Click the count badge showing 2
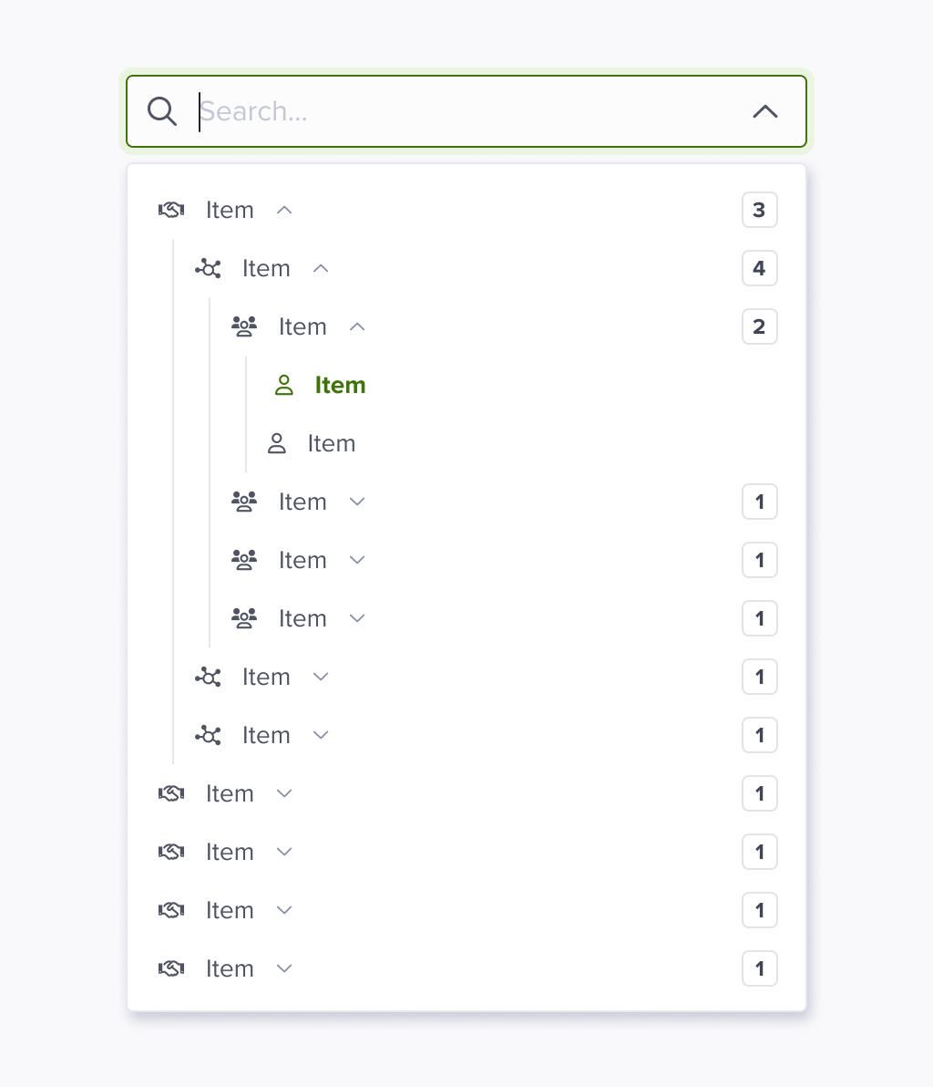The height and width of the screenshot is (1087, 933). click(x=760, y=326)
